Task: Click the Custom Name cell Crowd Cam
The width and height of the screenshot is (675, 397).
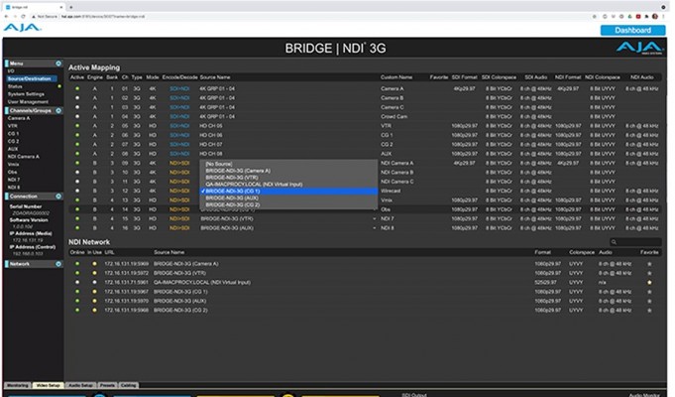Action: tap(394, 117)
